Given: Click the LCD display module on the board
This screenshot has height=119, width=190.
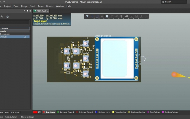Looking at the screenshot, I should point(117,59).
